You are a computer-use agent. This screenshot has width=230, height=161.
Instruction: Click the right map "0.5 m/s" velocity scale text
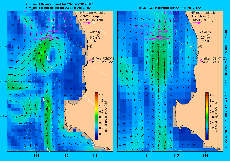pyautogui.click(x=205, y=38)
